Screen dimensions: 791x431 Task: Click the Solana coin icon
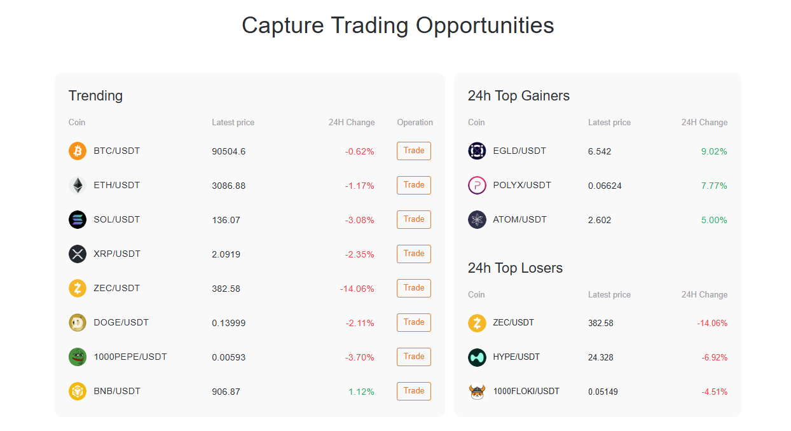(77, 219)
